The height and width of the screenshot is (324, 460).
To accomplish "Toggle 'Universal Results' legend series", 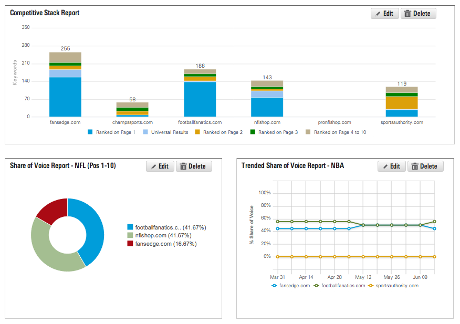I will click(166, 132).
